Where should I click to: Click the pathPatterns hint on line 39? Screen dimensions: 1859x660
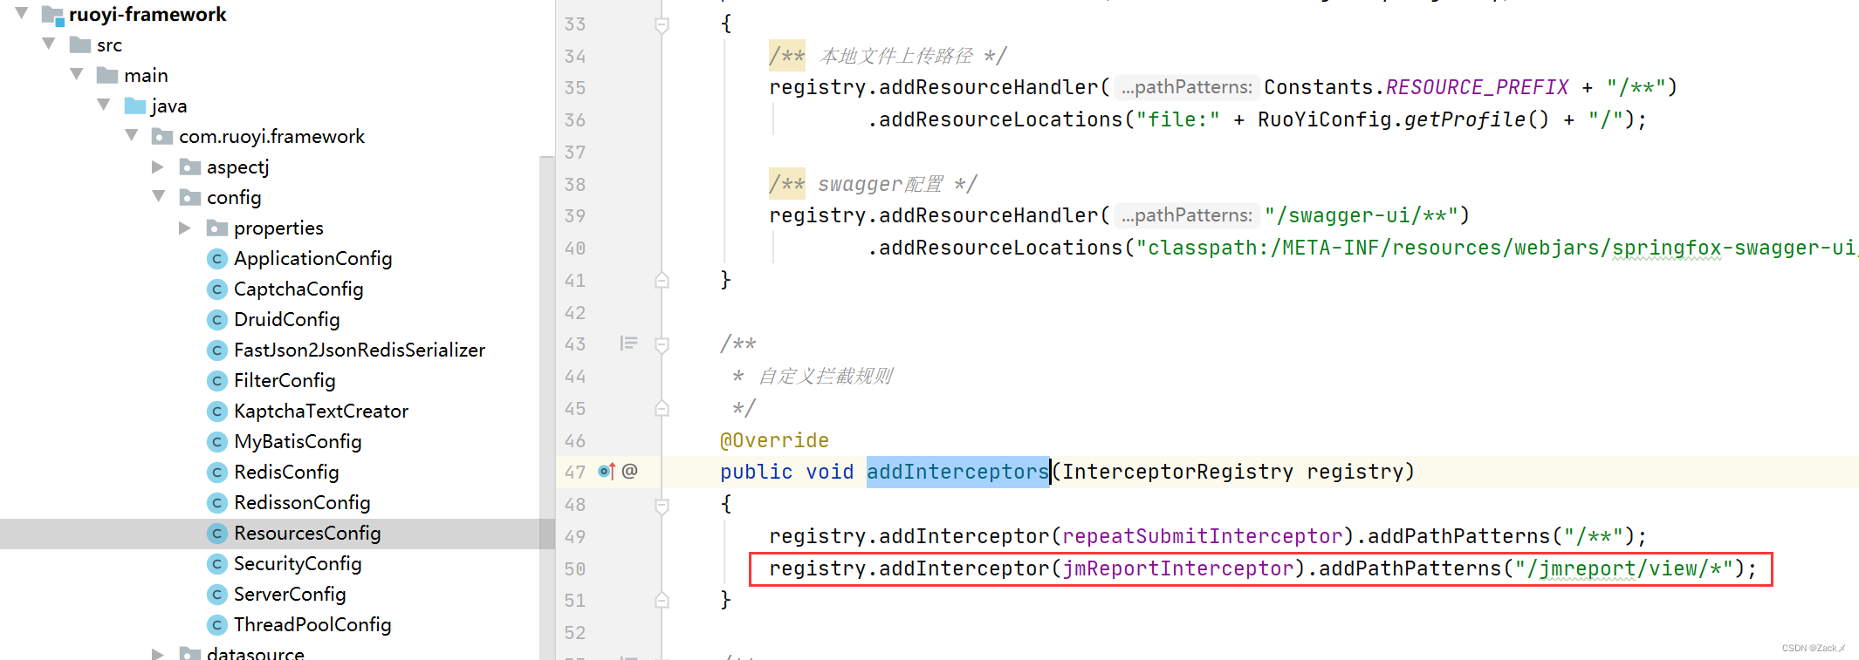click(x=1186, y=215)
